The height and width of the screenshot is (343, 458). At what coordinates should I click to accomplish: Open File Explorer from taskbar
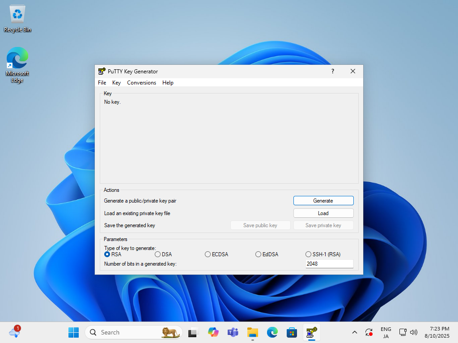click(253, 332)
